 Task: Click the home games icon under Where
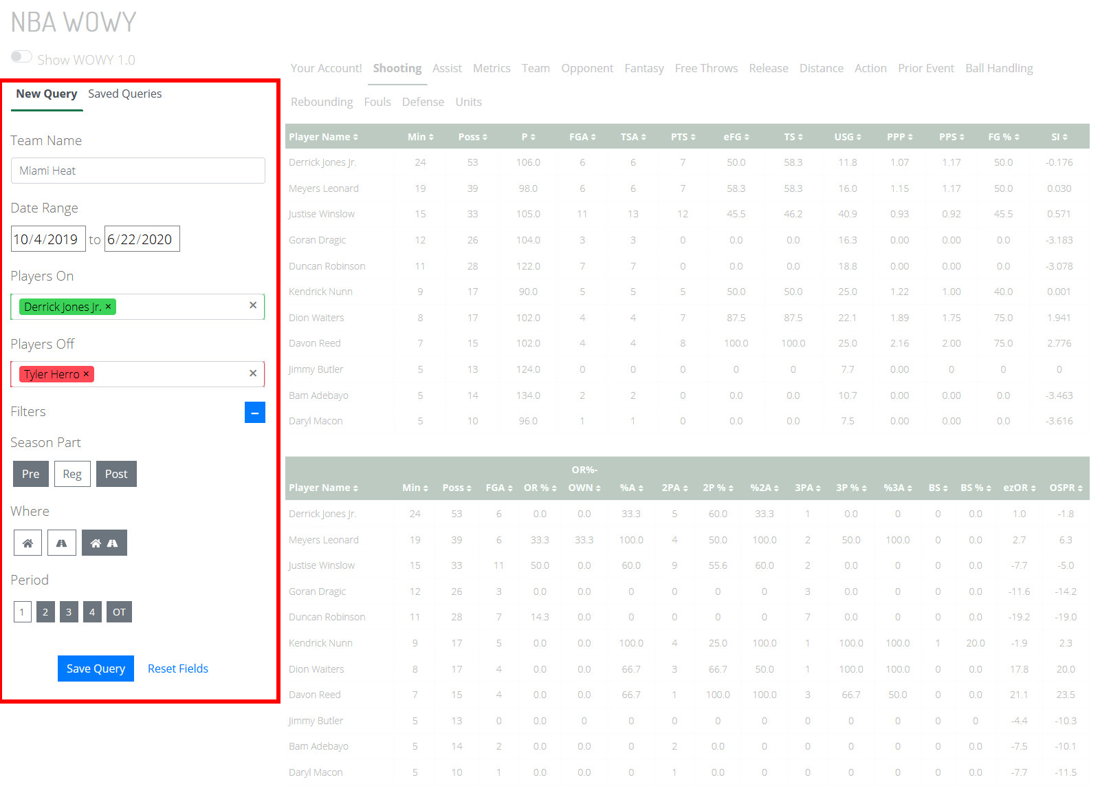coord(27,543)
